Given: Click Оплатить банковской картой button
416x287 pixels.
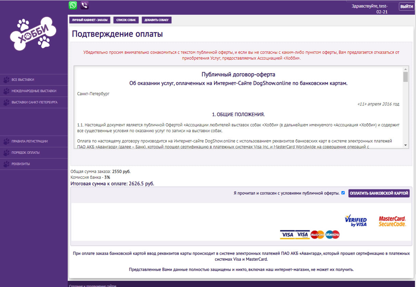Looking at the screenshot, I should [379, 193].
